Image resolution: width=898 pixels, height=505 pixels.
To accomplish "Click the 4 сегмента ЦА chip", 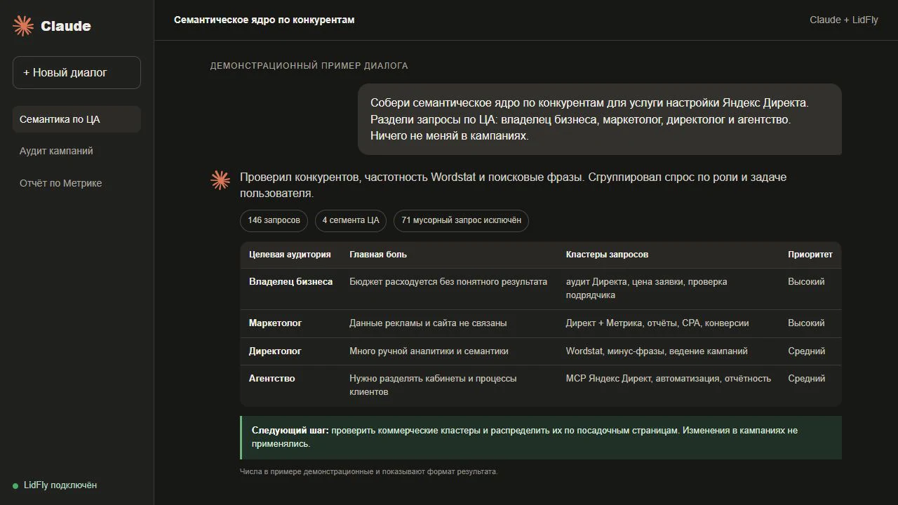I will (351, 220).
